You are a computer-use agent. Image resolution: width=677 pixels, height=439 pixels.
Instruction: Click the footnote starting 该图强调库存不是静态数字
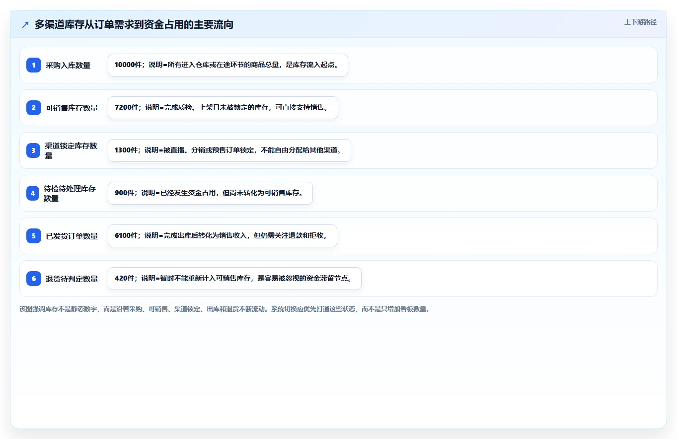(x=225, y=309)
